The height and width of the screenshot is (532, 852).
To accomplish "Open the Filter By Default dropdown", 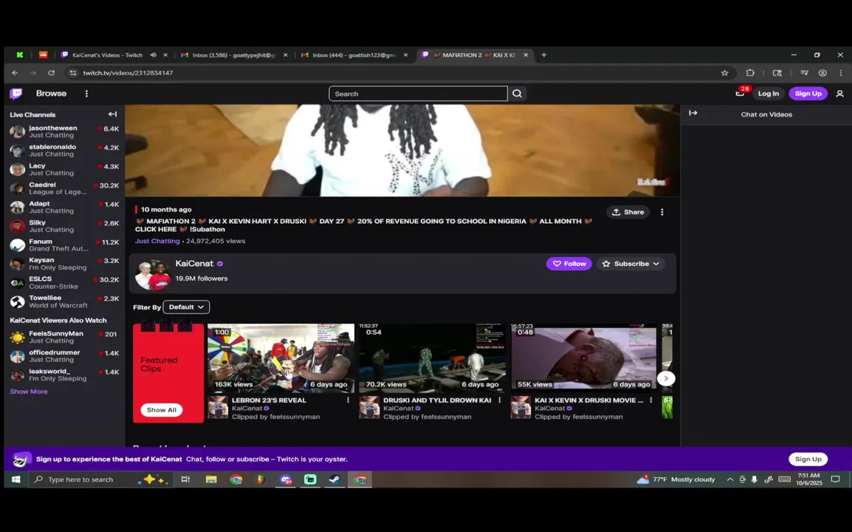I will pos(186,307).
